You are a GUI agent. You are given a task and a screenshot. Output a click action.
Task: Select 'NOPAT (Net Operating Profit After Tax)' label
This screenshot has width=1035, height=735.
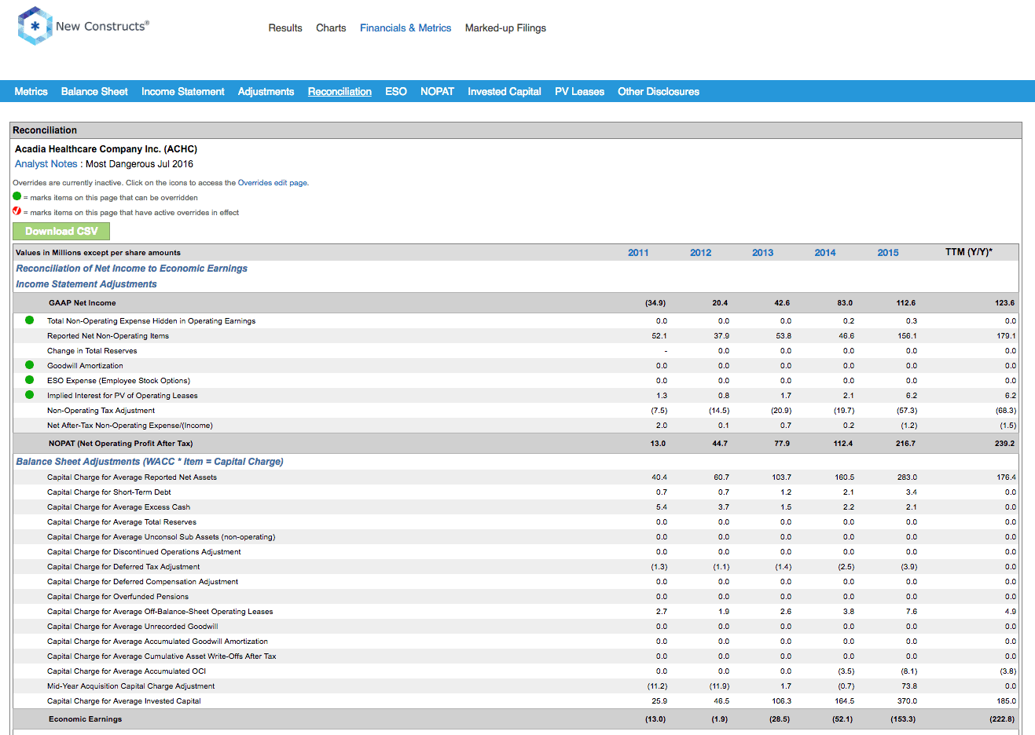(x=120, y=443)
